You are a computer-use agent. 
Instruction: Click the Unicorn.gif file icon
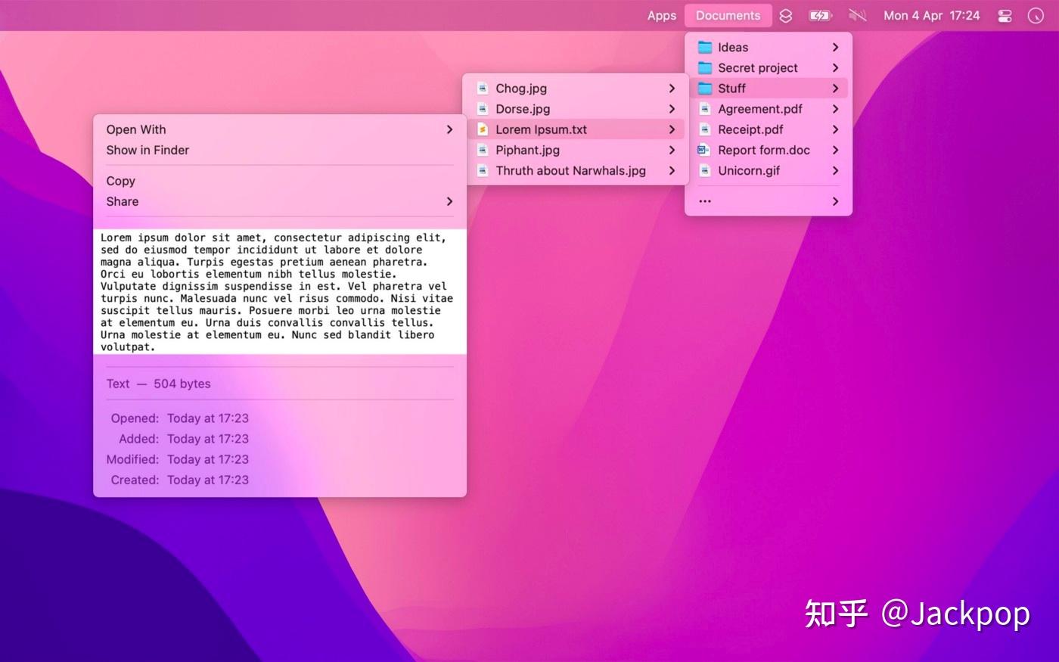click(x=704, y=170)
